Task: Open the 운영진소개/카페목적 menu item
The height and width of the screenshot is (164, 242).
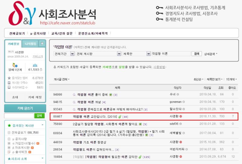Action: click(x=93, y=34)
